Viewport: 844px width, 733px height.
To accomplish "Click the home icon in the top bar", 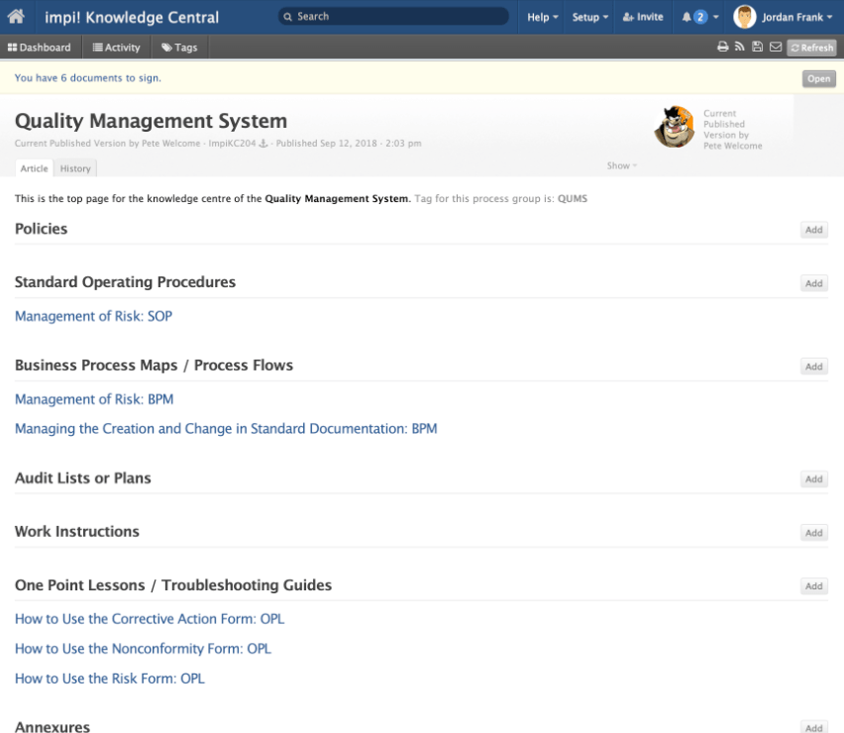I will coord(16,17).
